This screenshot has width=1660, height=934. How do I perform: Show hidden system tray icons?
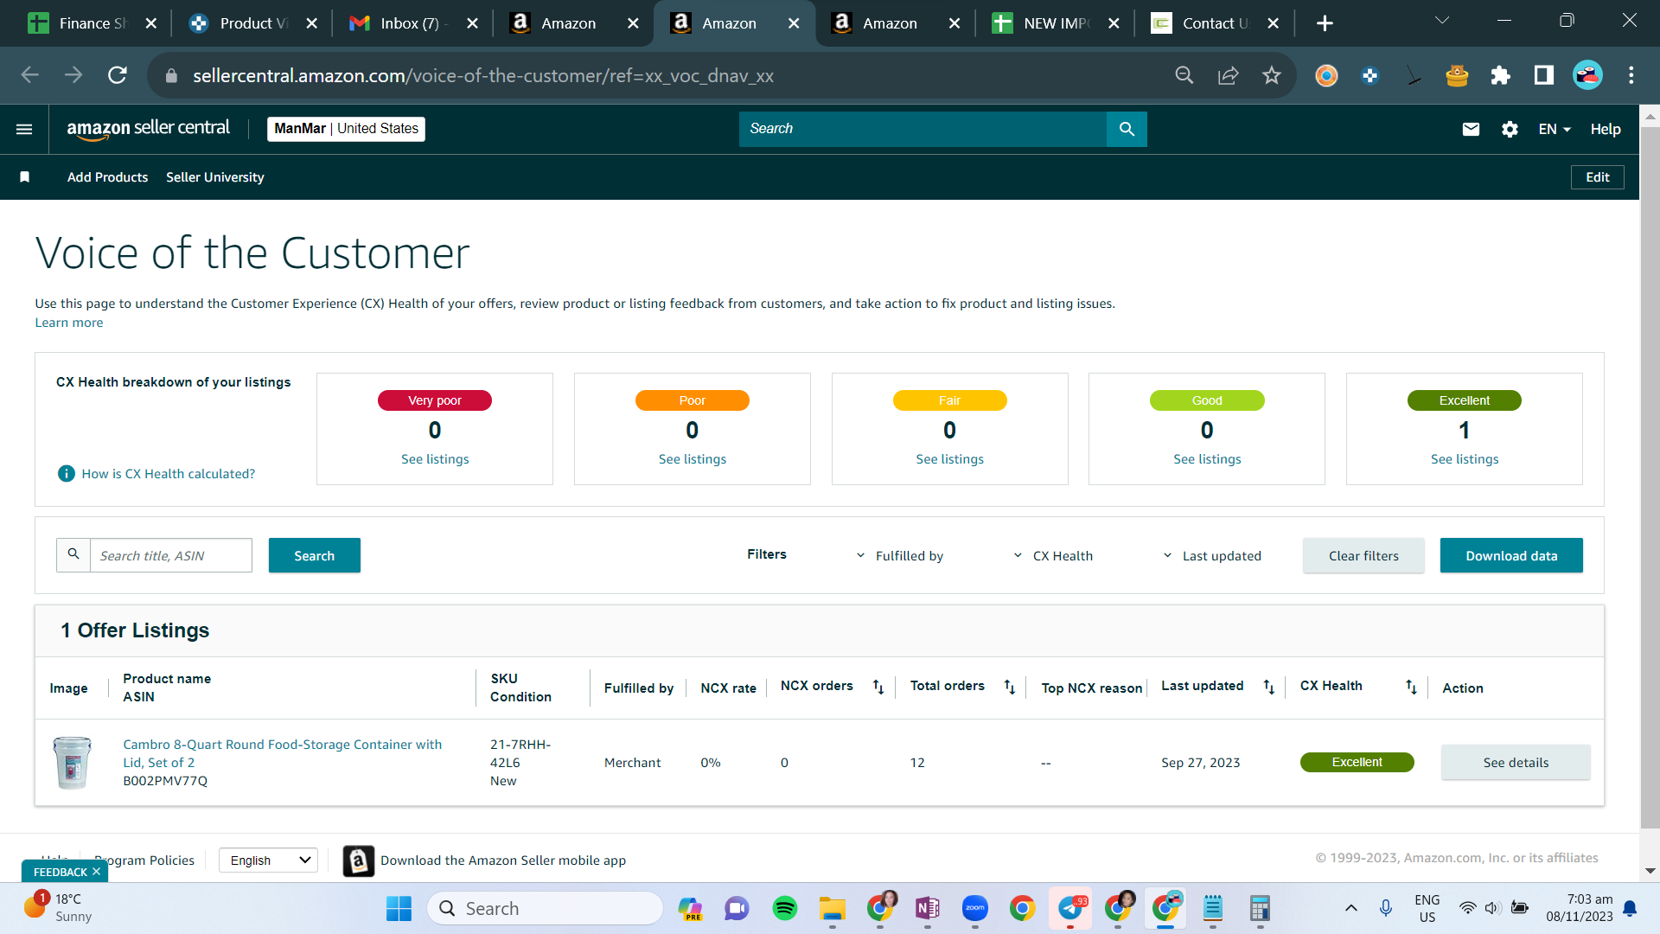(1350, 908)
